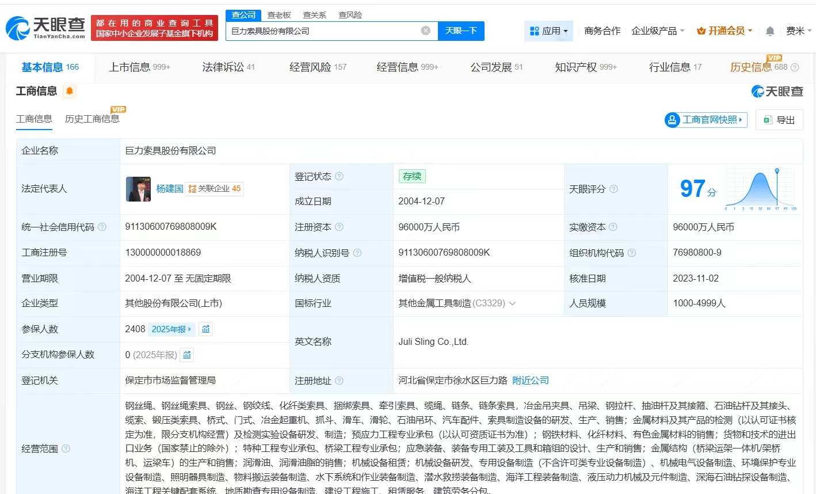Click help icon beside 历史信息 tab
This screenshot has height=494, width=816.
(x=795, y=67)
